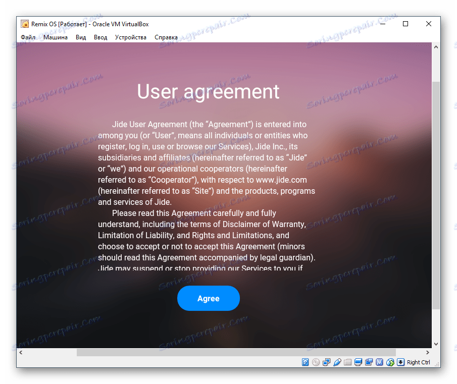Click the vertical scrollbar down arrow
This screenshot has height=384, width=457.
[x=436, y=344]
